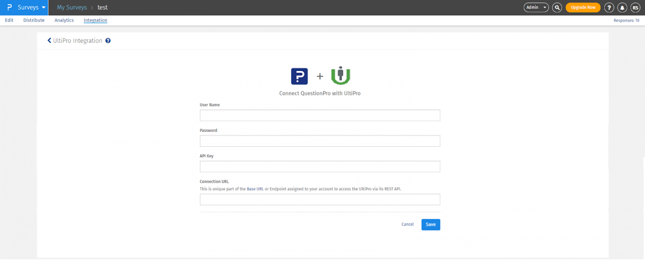Cancel the integration setup
The image size is (645, 260).
407,224
